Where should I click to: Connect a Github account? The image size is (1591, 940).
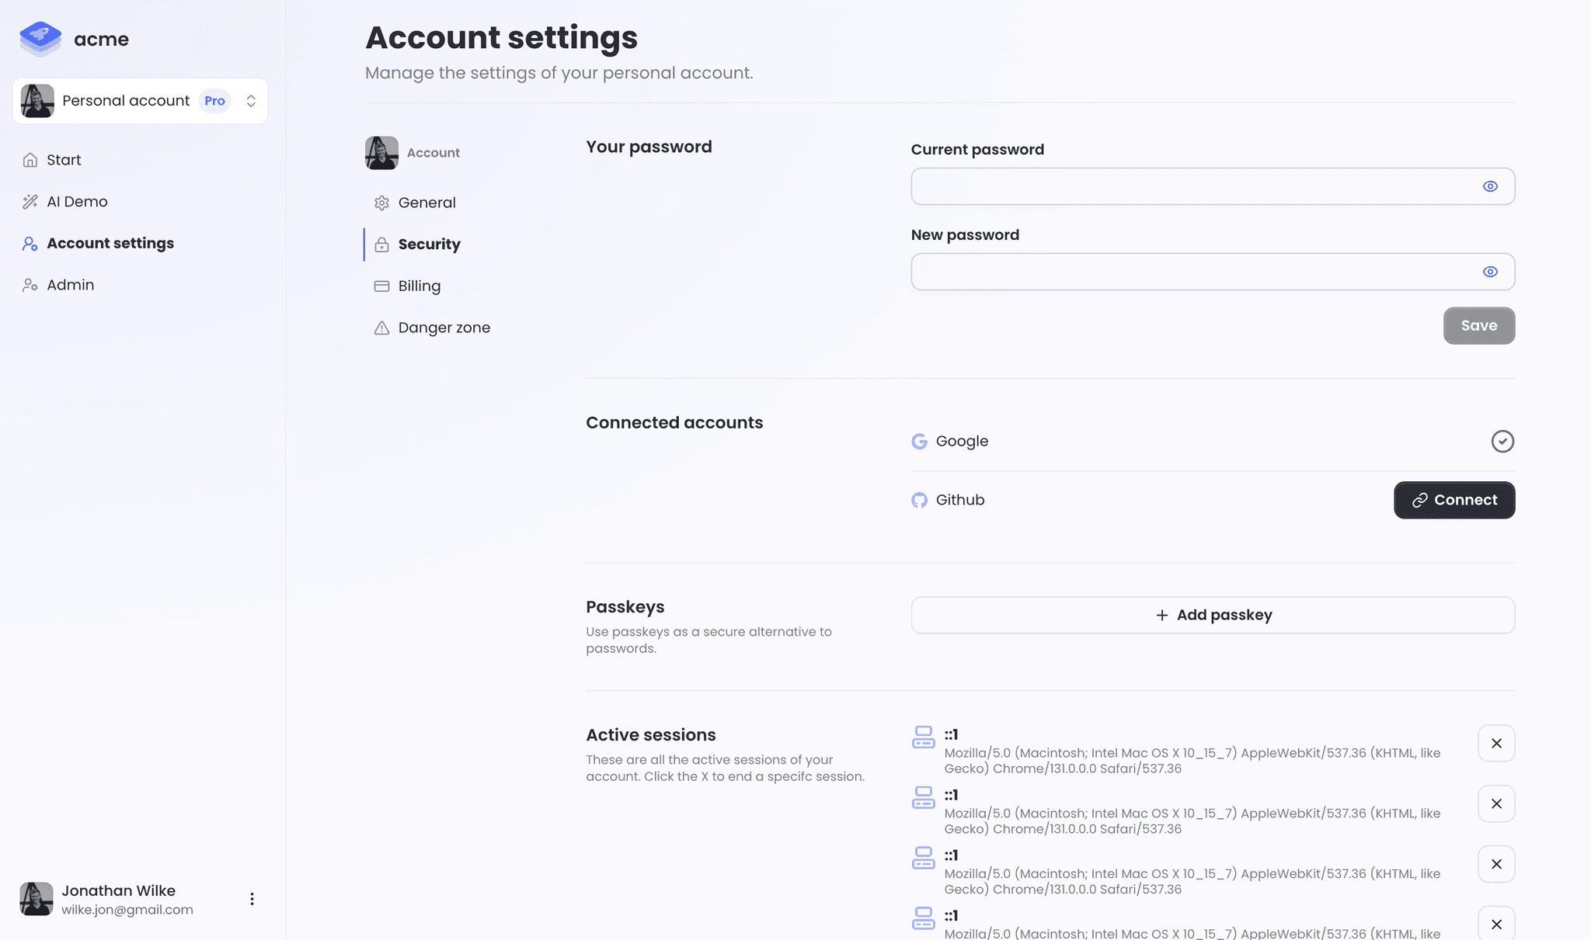[1453, 500]
